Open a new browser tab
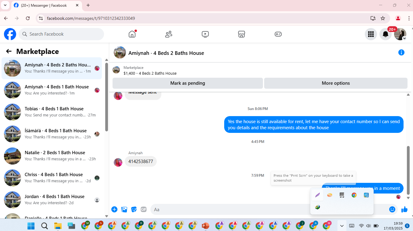 pyautogui.click(x=88, y=5)
